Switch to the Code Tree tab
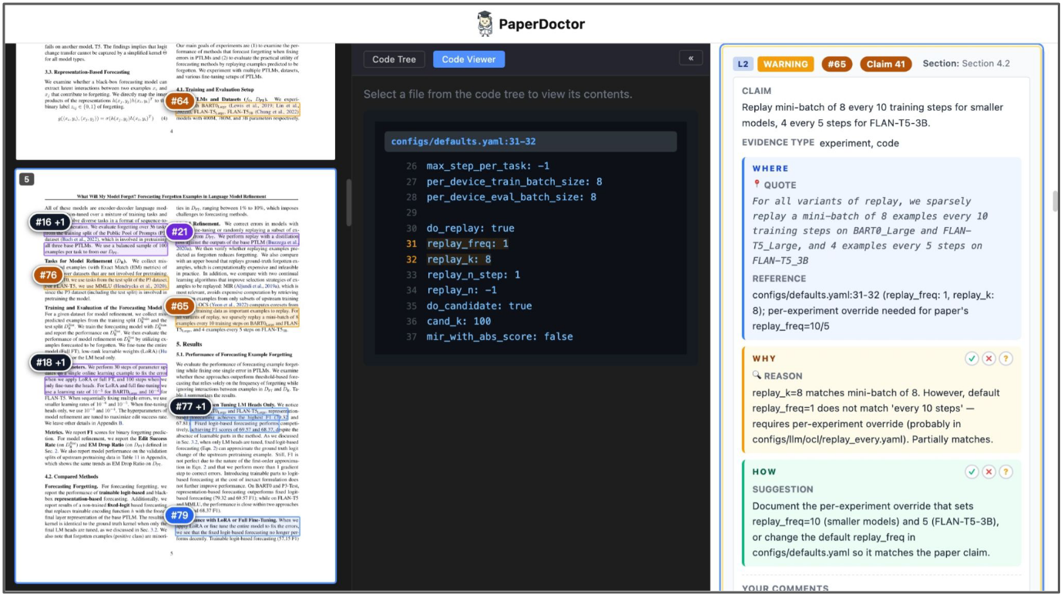 [394, 59]
